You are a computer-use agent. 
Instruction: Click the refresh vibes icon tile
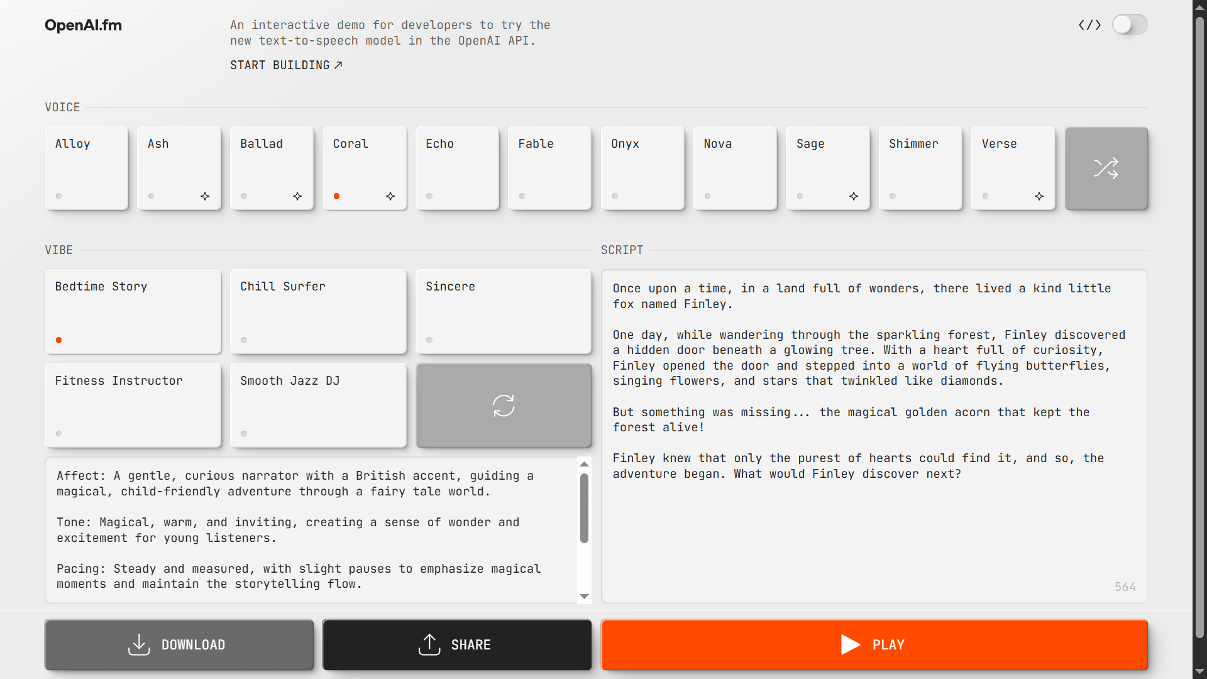pos(504,406)
